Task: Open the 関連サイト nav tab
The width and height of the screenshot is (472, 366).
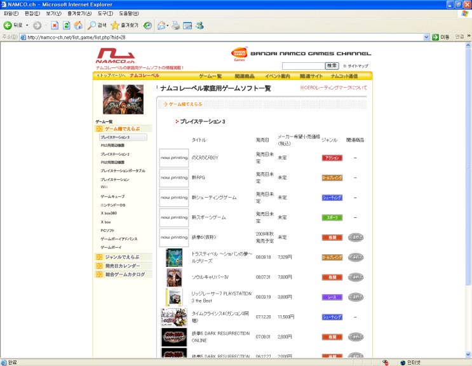Action: click(x=311, y=76)
